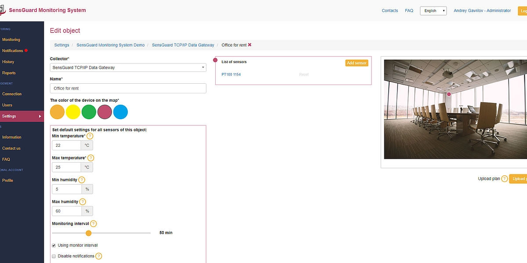Click the Name input field

click(x=128, y=88)
